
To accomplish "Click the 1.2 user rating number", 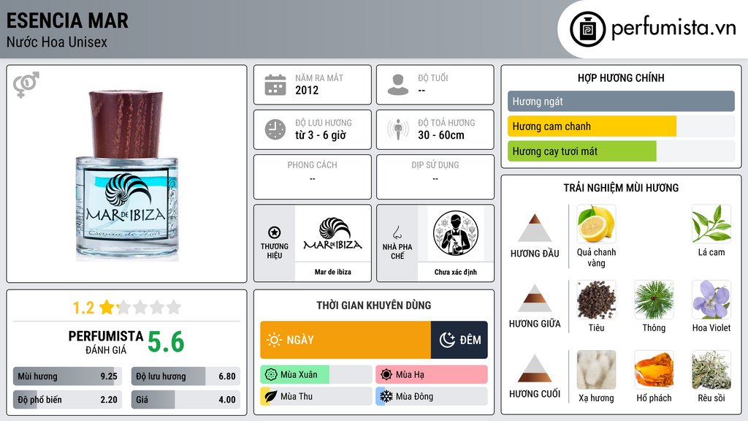I will coord(83,308).
